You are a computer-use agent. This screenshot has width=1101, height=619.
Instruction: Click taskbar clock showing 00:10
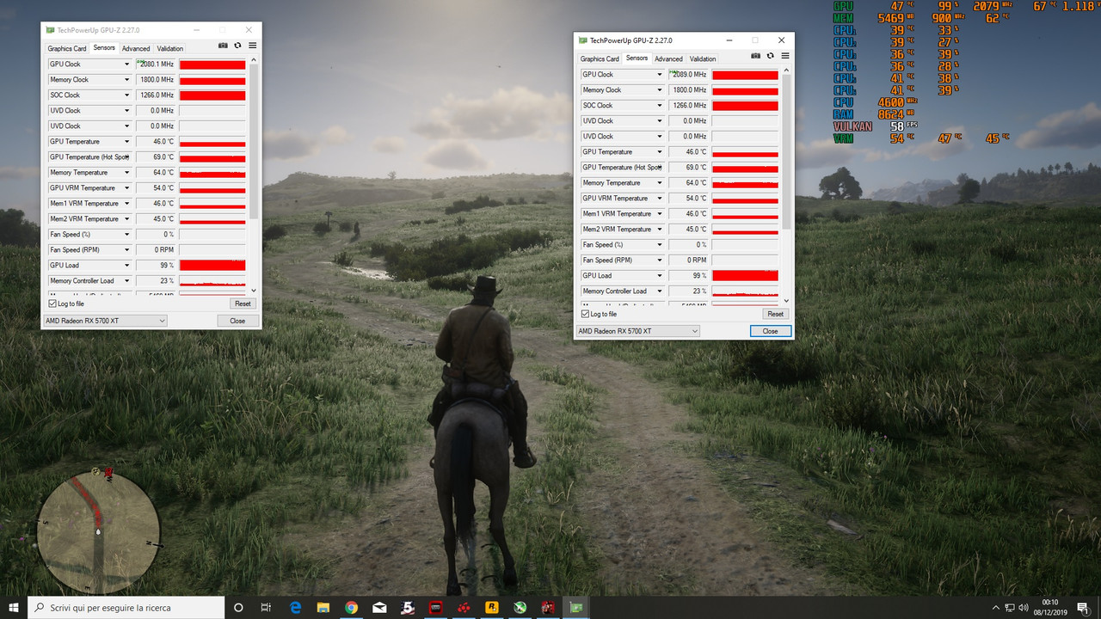tap(1049, 607)
